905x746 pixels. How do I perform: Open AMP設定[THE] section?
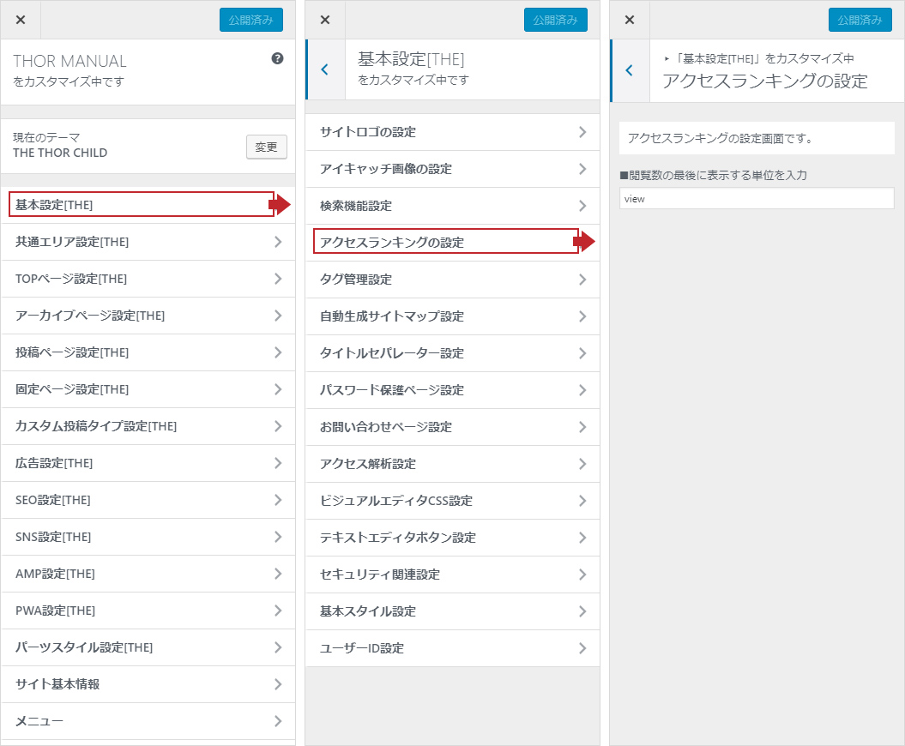(148, 574)
